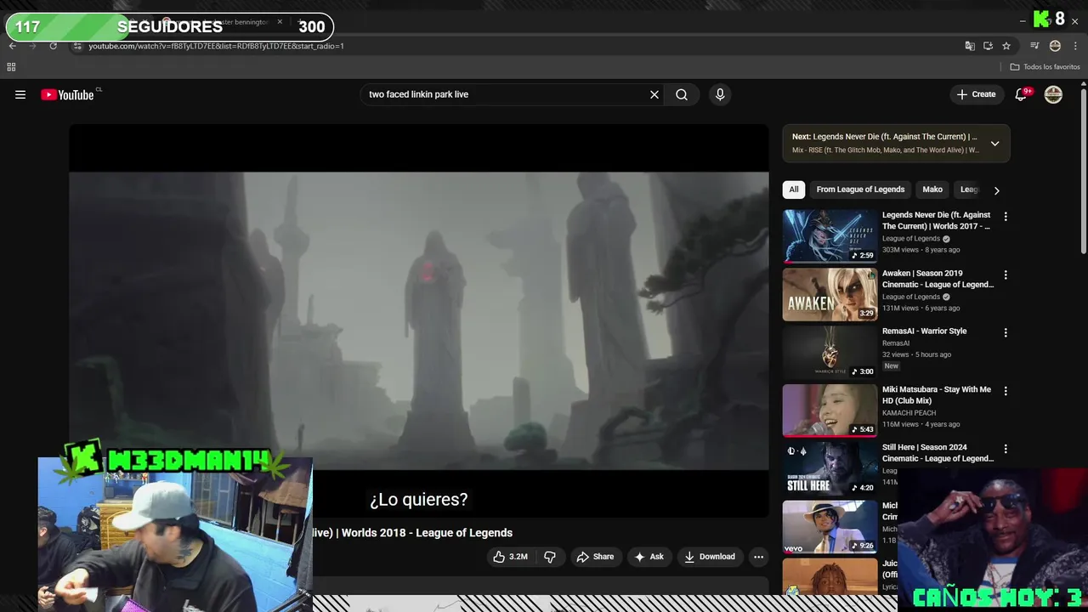This screenshot has width=1088, height=612.
Task: Clear the search box text
Action: click(654, 94)
